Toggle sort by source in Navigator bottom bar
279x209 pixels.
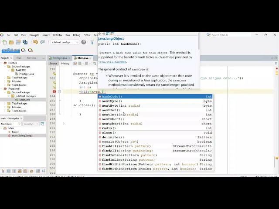pyautogui.click(x=44, y=171)
